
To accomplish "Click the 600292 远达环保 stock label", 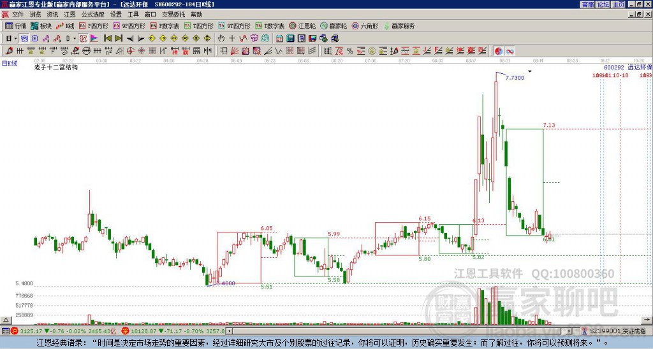I will [627, 68].
